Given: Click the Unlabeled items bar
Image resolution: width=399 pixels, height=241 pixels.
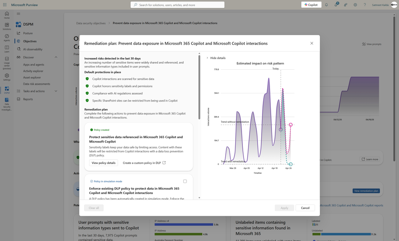Looking at the screenshot, I should (341, 234).
